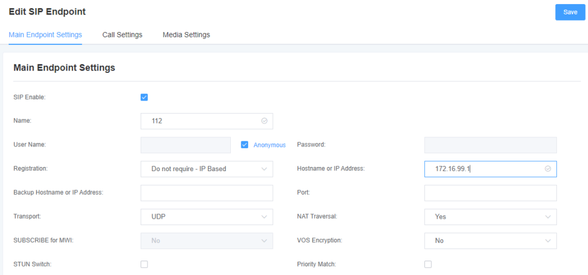Click the chevron arrow in Registration dropdown

[x=264, y=169]
